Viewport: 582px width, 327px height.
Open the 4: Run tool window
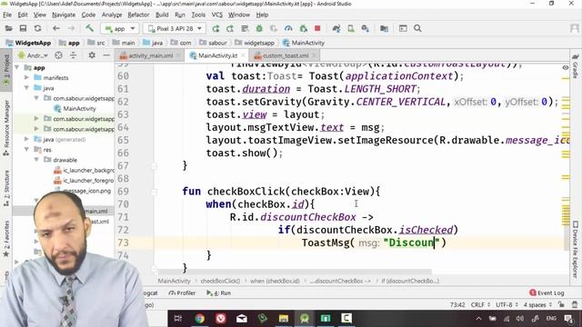[218, 292]
